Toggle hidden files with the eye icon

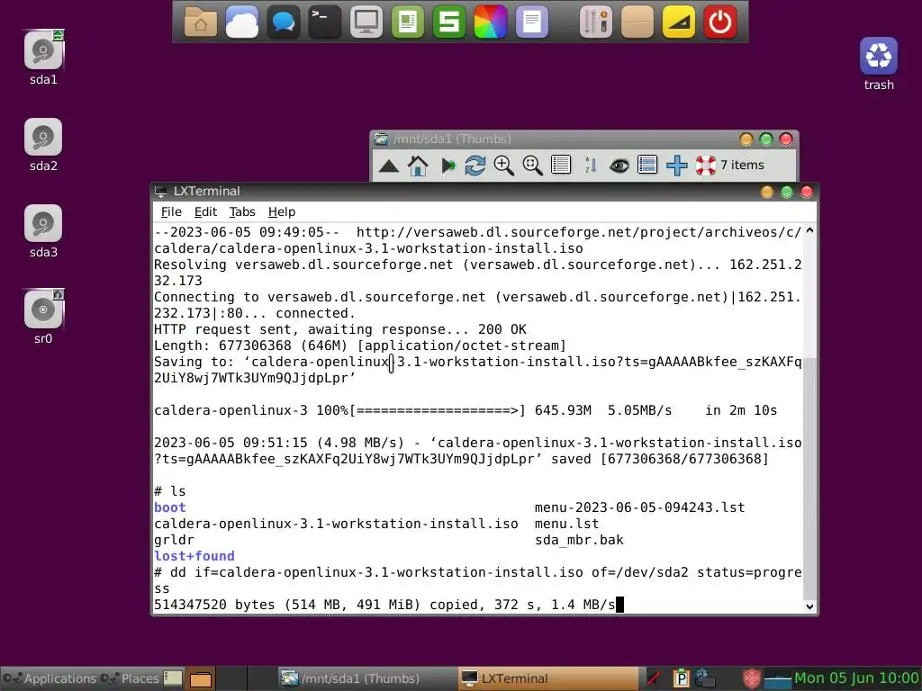619,166
